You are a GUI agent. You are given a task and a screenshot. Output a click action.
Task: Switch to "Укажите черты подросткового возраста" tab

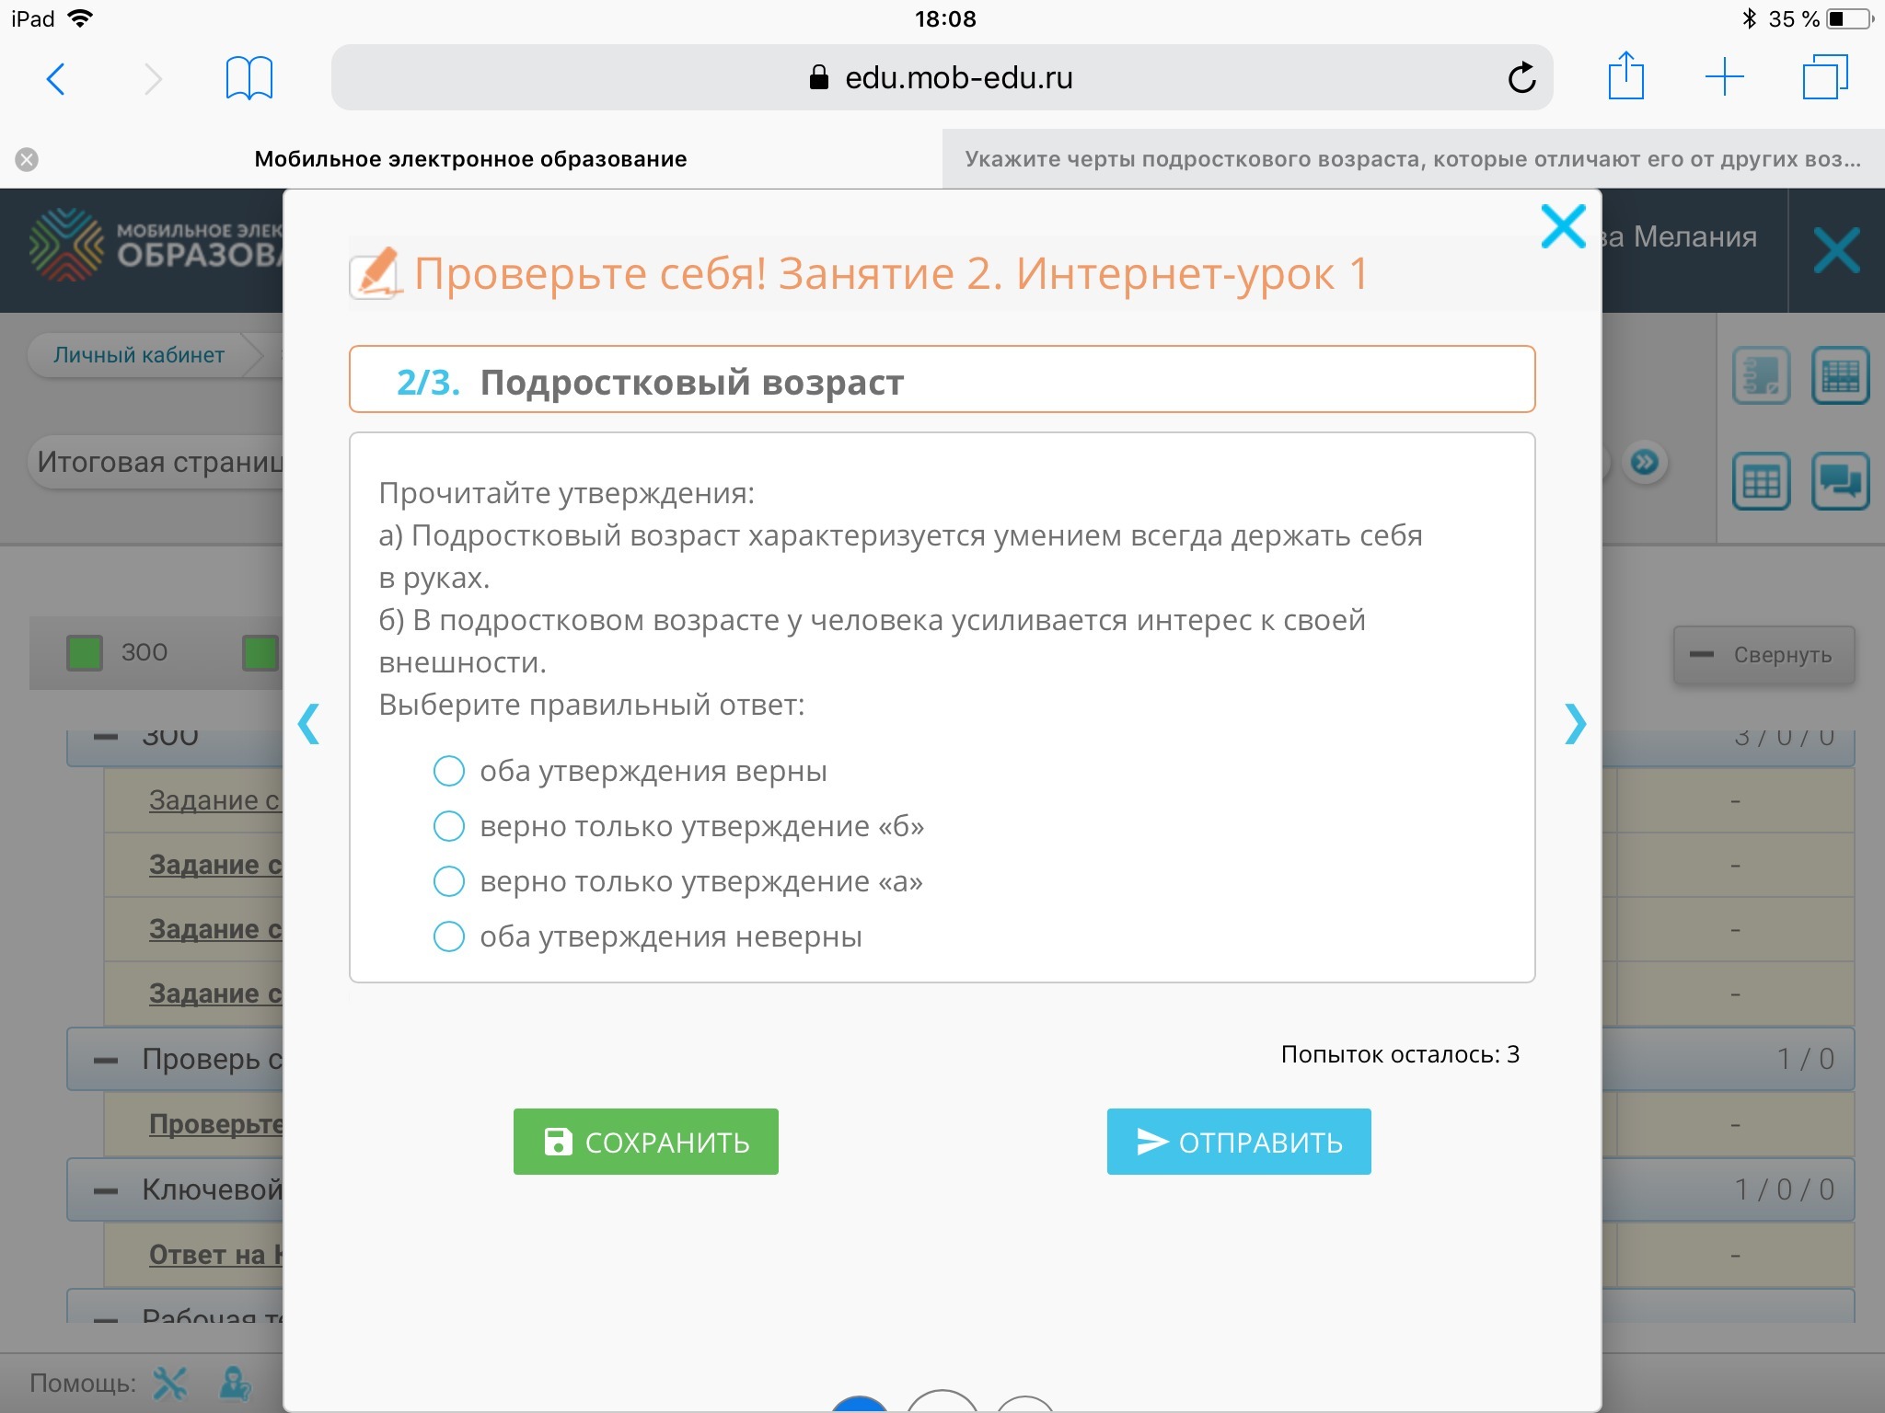[x=1412, y=159]
